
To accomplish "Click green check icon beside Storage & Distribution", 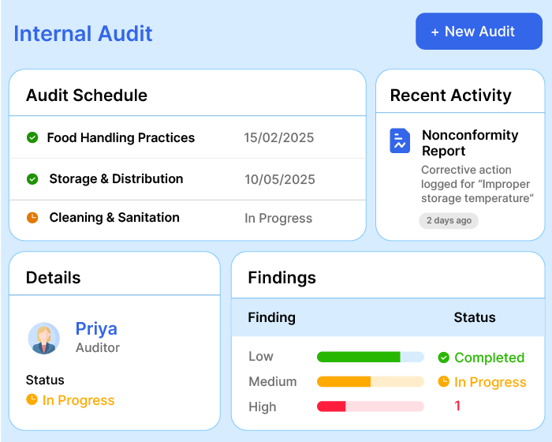I will (32, 179).
